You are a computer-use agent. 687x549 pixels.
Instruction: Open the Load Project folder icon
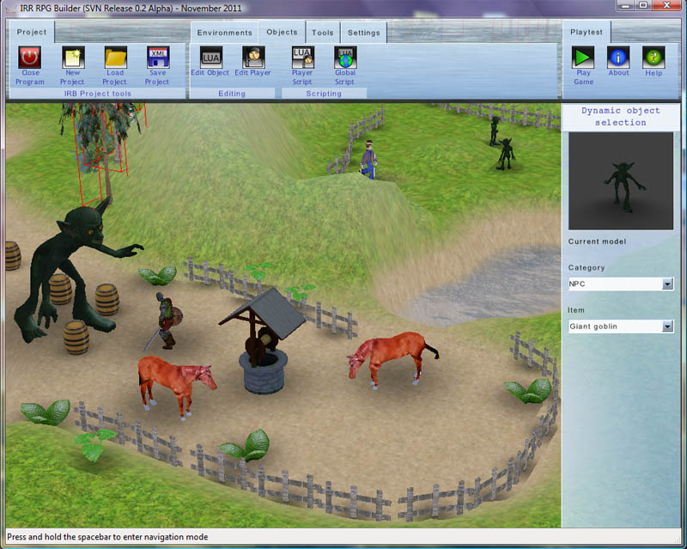(115, 58)
